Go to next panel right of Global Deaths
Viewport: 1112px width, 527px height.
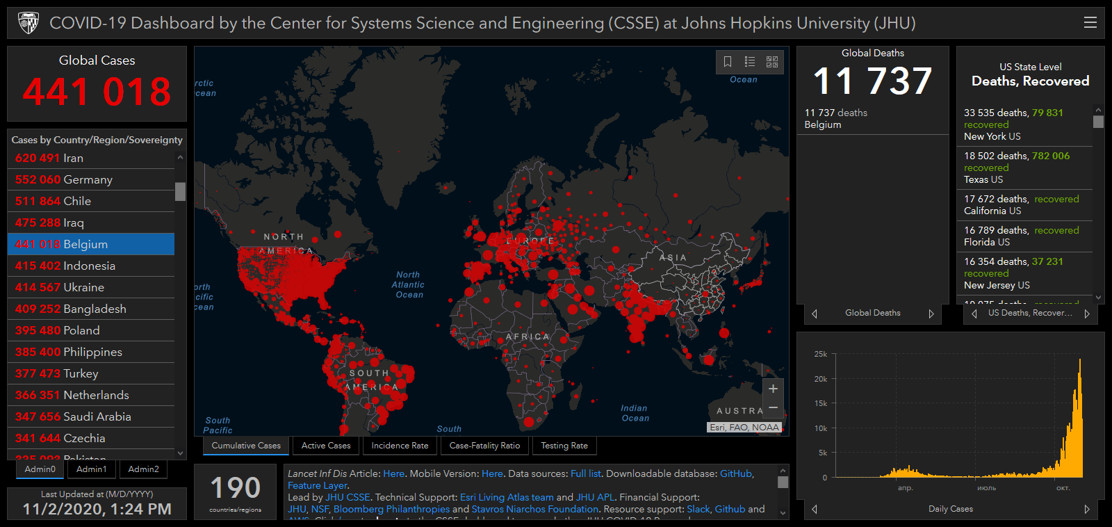[x=931, y=314]
